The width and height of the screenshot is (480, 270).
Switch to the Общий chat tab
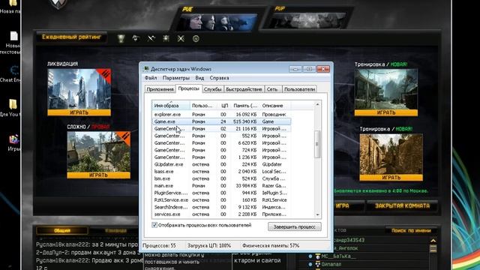pos(62,230)
